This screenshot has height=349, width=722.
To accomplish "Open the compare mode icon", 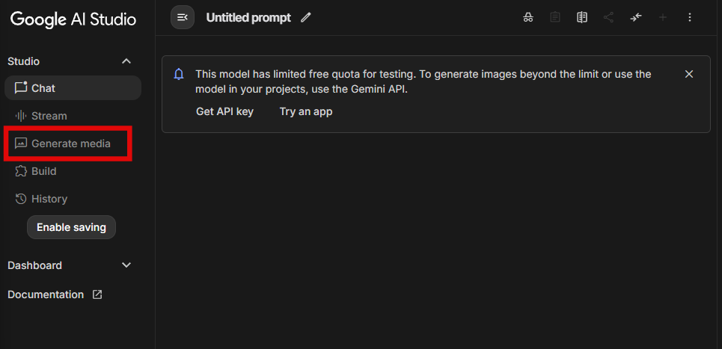I will [x=582, y=17].
